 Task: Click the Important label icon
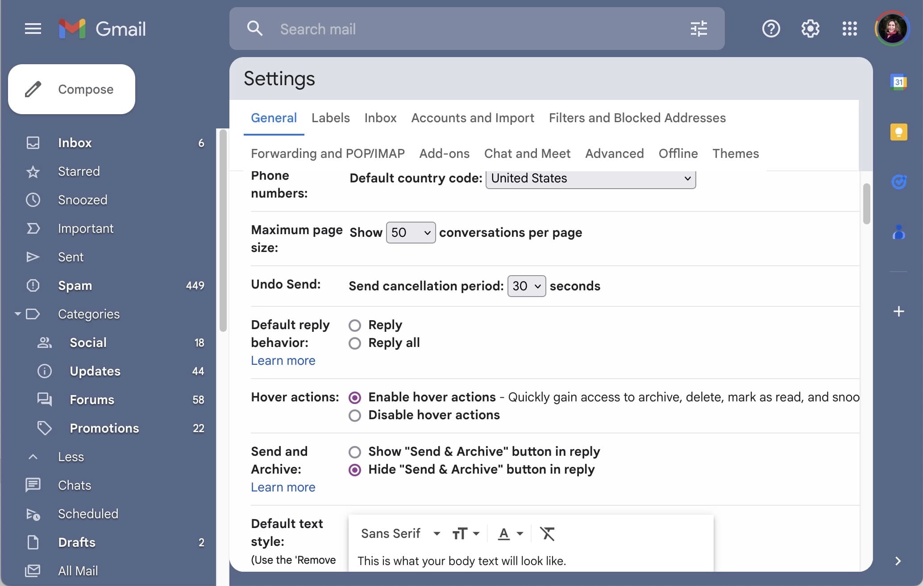coord(33,228)
